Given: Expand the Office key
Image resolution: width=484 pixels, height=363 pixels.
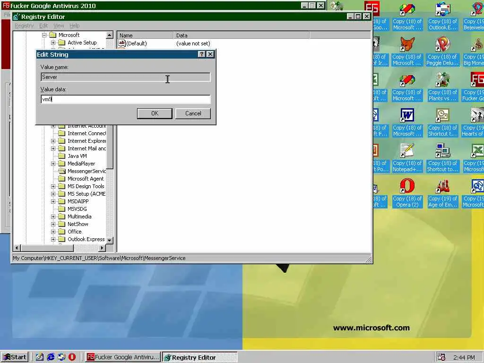Looking at the screenshot, I should pyautogui.click(x=53, y=232).
